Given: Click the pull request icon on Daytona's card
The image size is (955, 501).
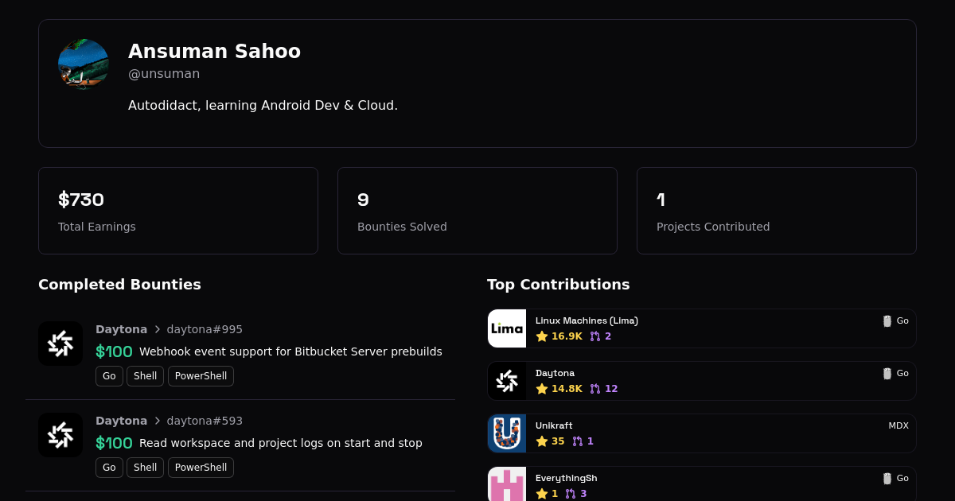Looking at the screenshot, I should 595,389.
